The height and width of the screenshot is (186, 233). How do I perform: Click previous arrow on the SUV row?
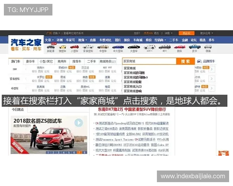(26, 69)
